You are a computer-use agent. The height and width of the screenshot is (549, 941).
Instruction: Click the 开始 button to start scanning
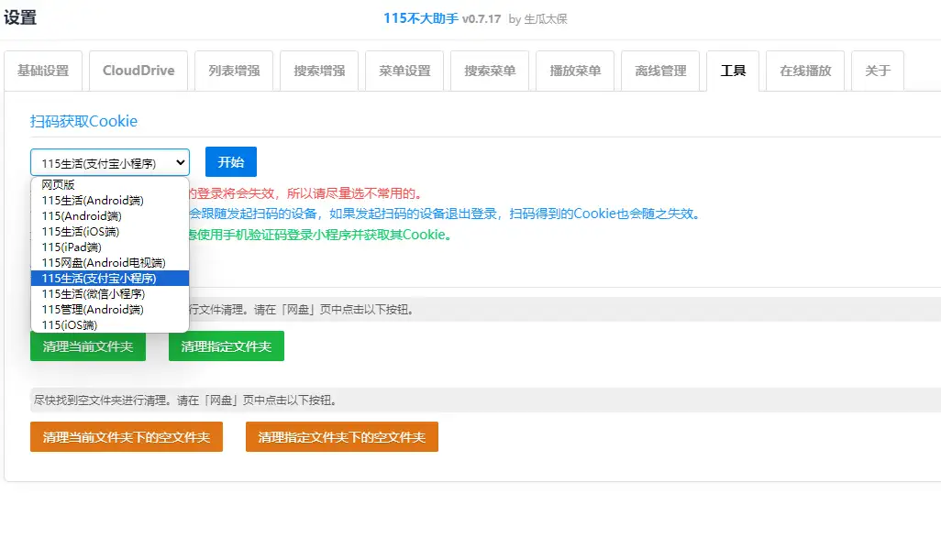tap(230, 161)
